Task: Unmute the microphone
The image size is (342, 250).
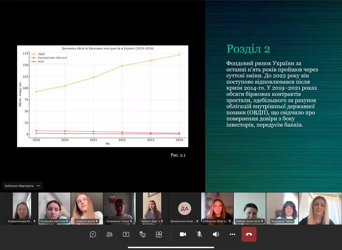Action: pyautogui.click(x=199, y=234)
